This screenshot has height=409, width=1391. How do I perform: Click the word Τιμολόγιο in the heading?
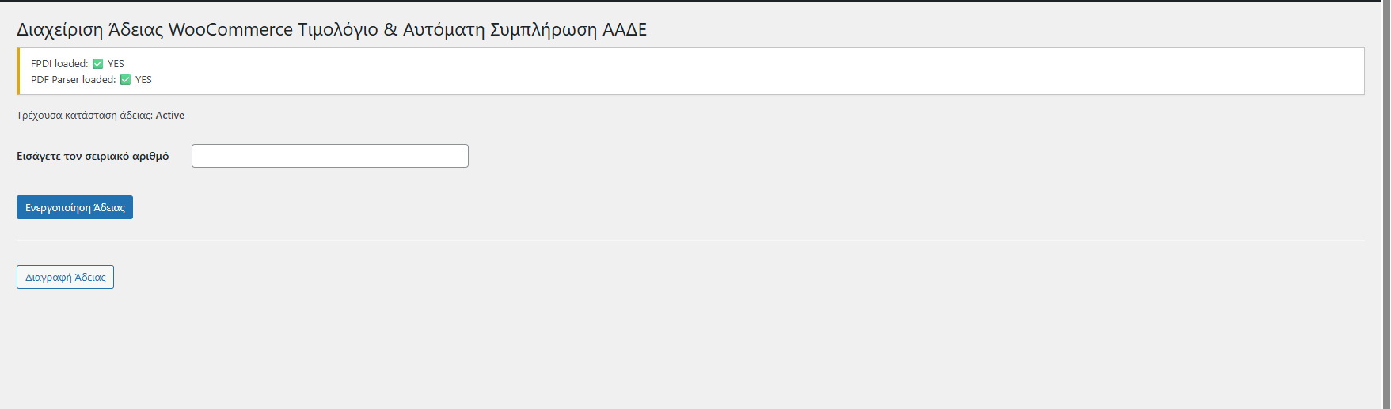click(x=338, y=30)
